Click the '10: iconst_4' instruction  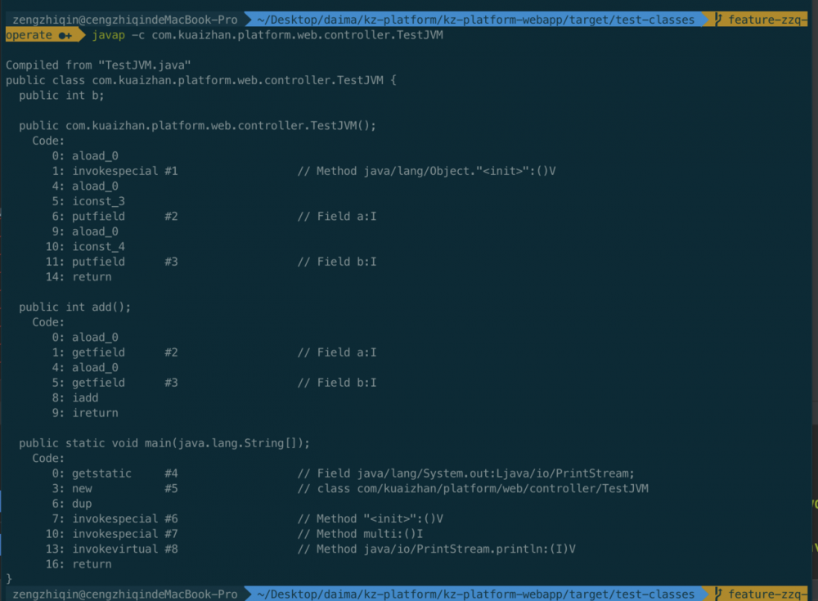point(85,247)
